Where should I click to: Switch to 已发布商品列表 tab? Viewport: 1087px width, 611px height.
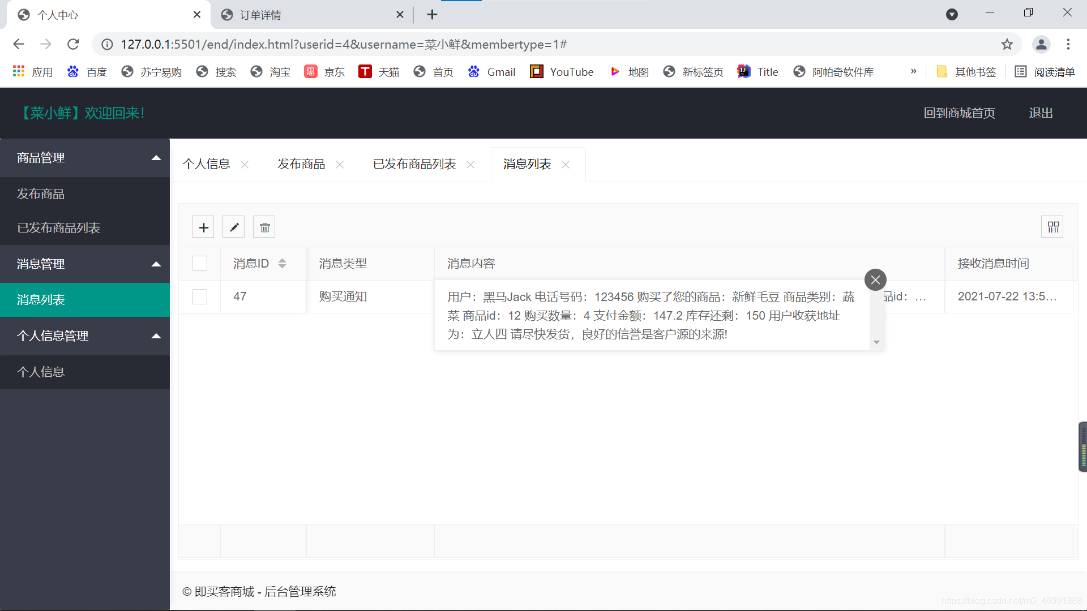[415, 164]
